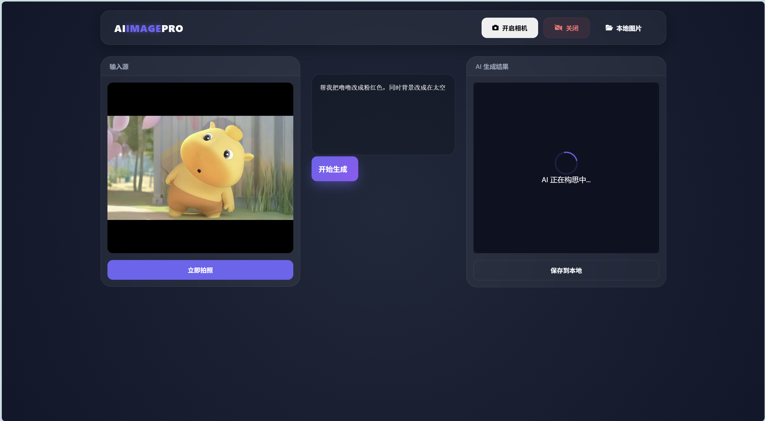Click the crossed-out video camera icon
Viewport: 765px width, 421px height.
coord(558,28)
